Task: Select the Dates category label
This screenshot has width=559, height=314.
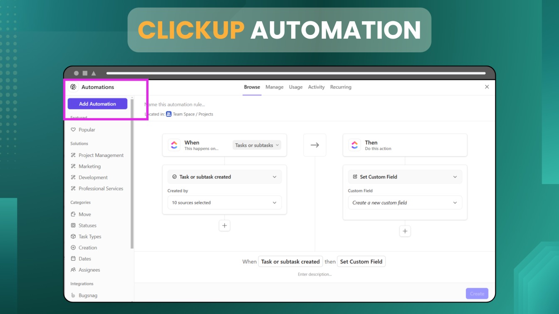Action: point(85,259)
